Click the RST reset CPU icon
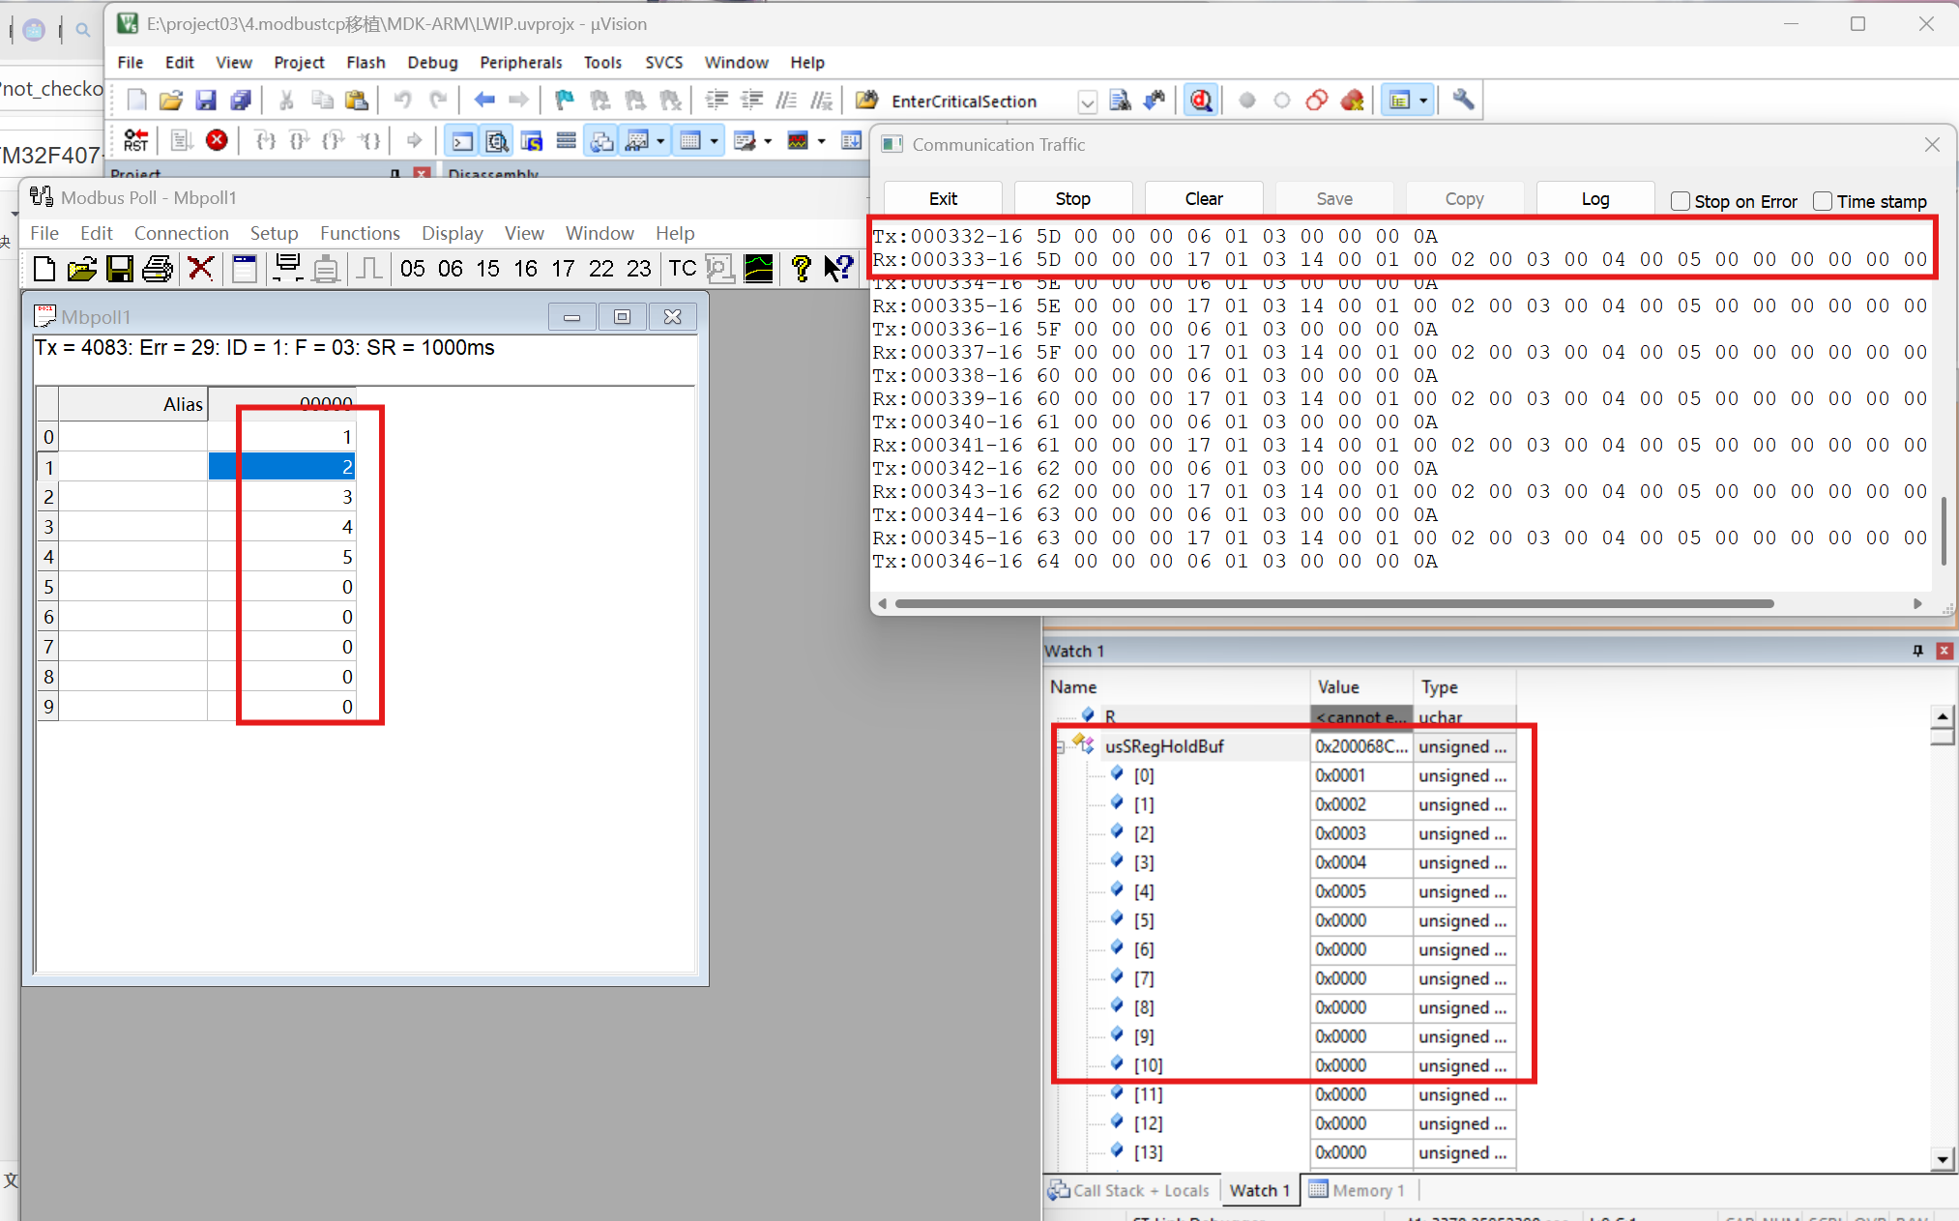1959x1221 pixels. [135, 141]
